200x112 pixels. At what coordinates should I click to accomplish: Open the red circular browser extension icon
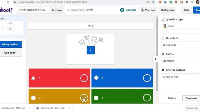coord(160,2)
